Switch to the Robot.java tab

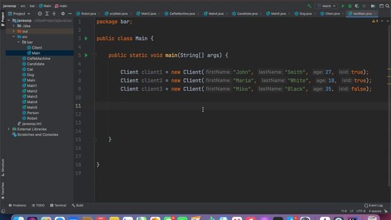[86, 13]
